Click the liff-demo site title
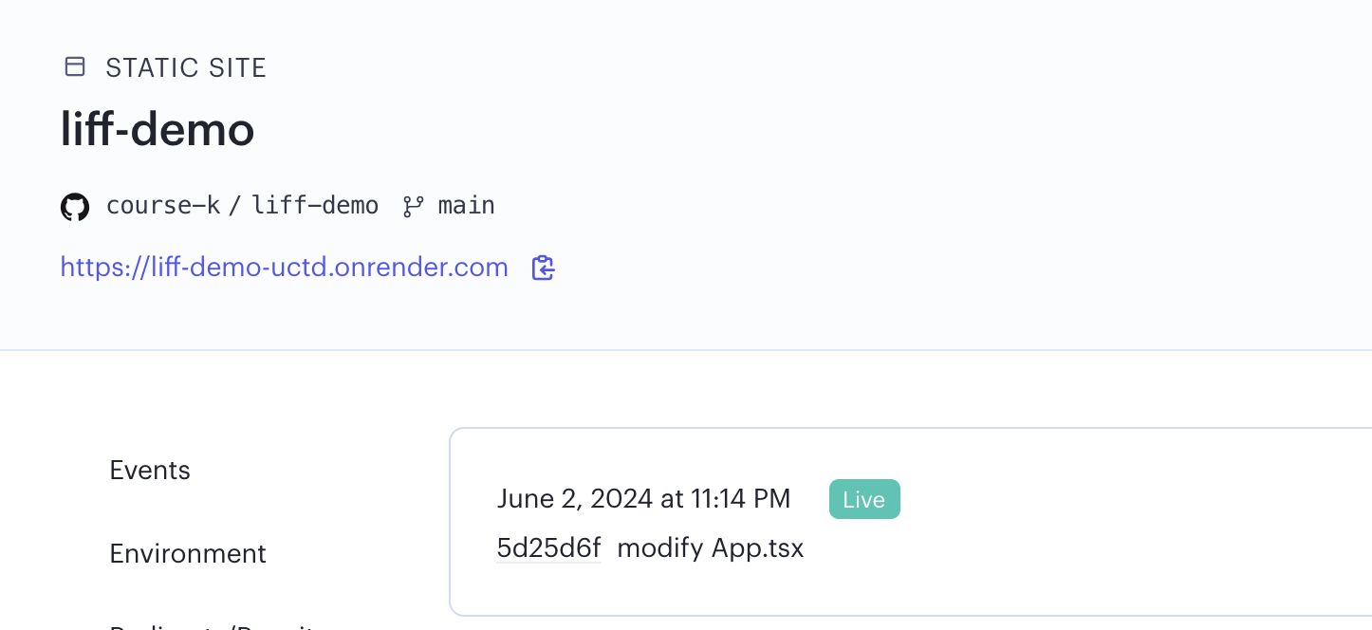This screenshot has height=630, width=1372. point(157,130)
